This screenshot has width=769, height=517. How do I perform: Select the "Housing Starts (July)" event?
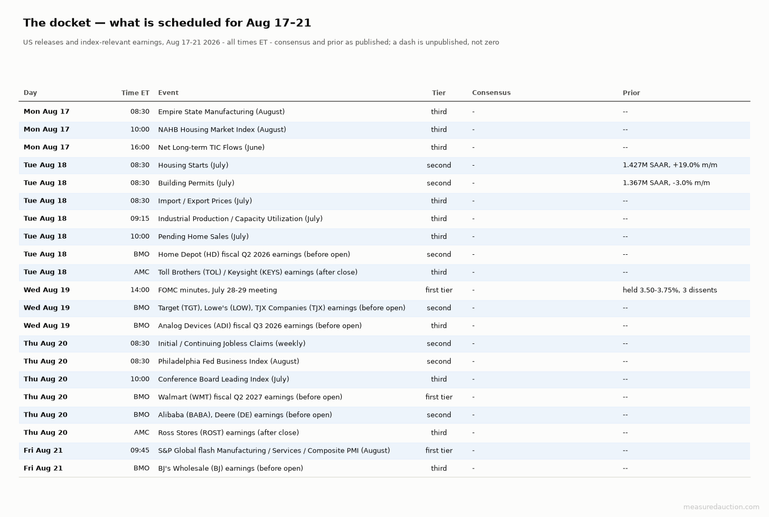[193, 165]
